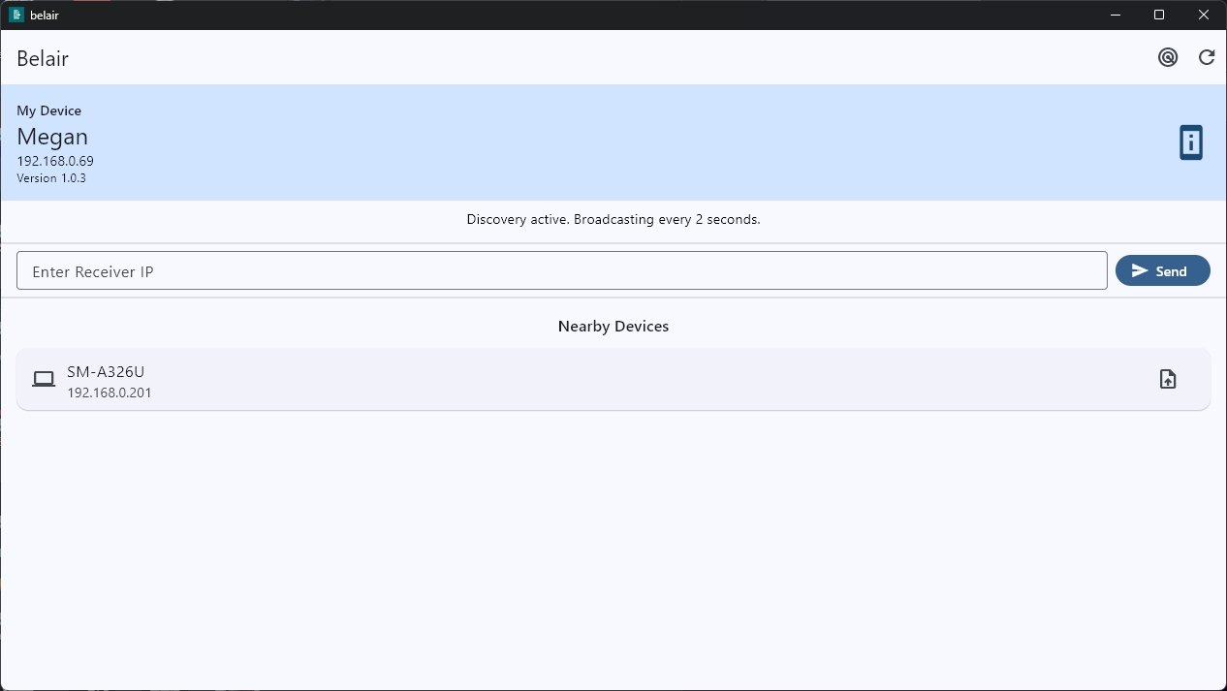Click the device name Megan
Viewport: 1227px width, 691px height.
click(x=52, y=137)
